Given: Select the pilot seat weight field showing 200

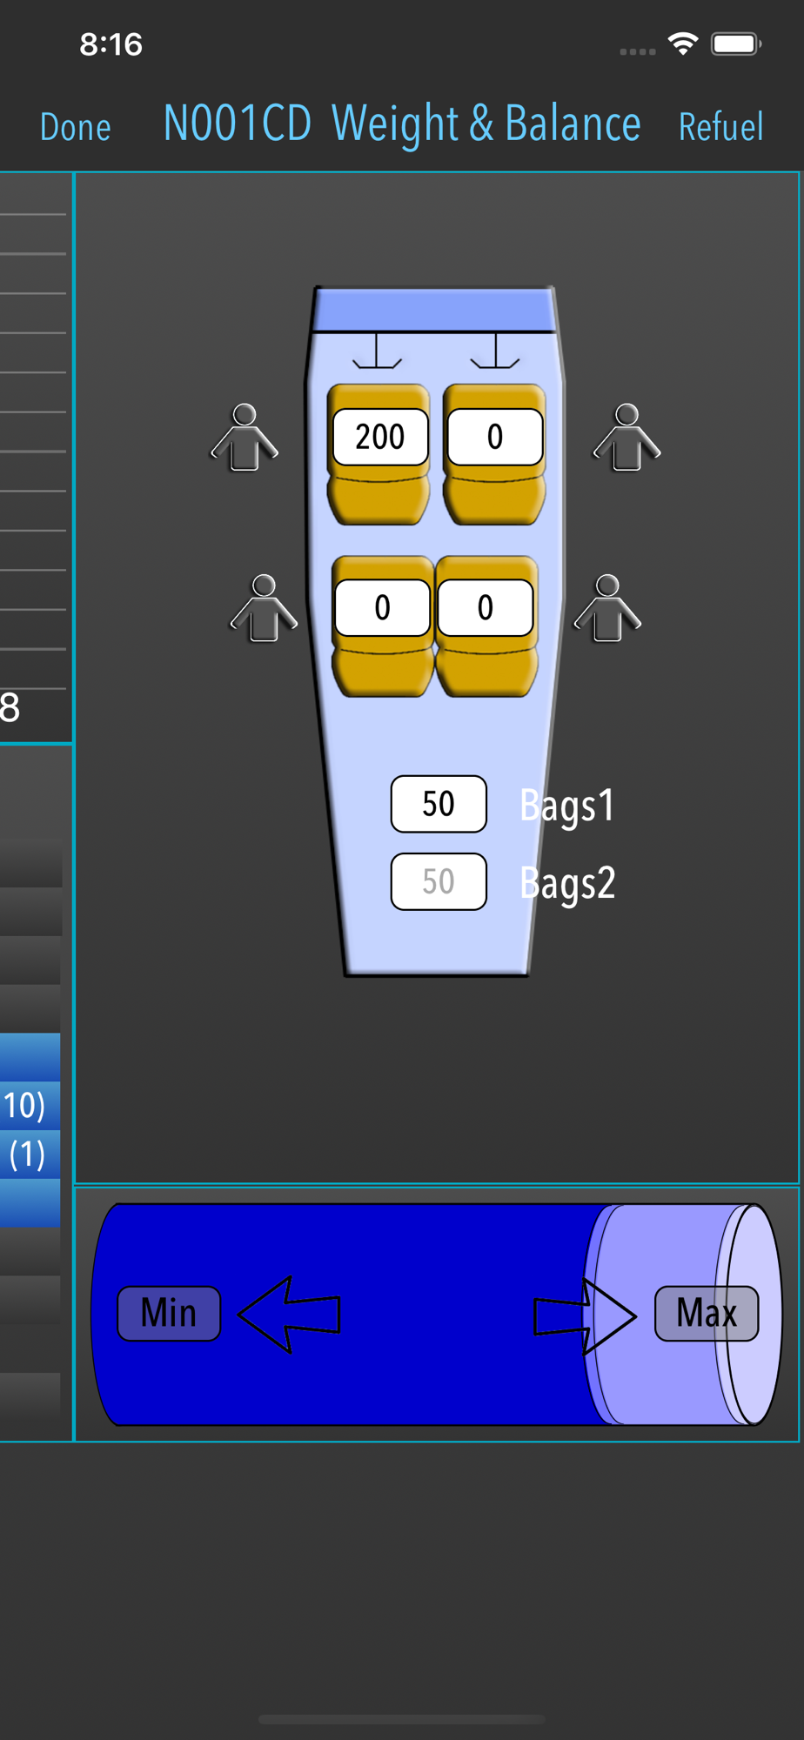Looking at the screenshot, I should coord(380,437).
